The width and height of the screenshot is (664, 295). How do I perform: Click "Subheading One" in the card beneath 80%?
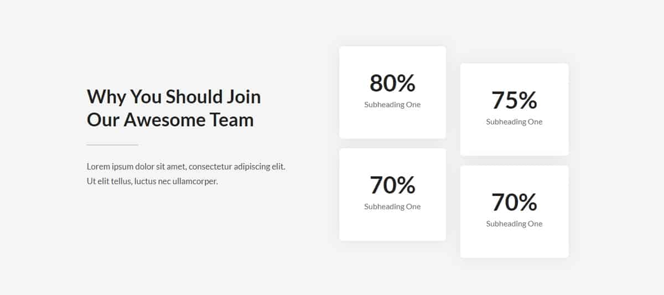point(392,206)
